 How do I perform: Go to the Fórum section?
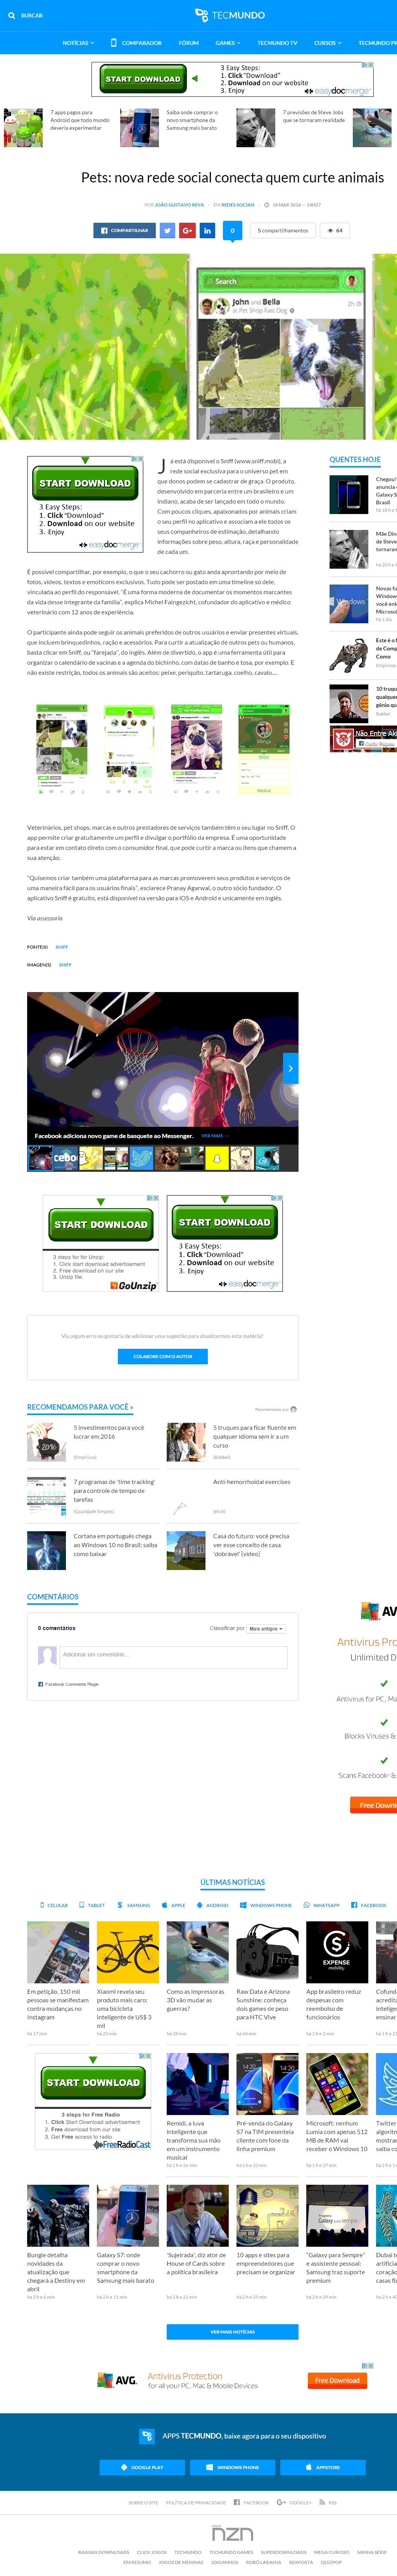click(188, 43)
